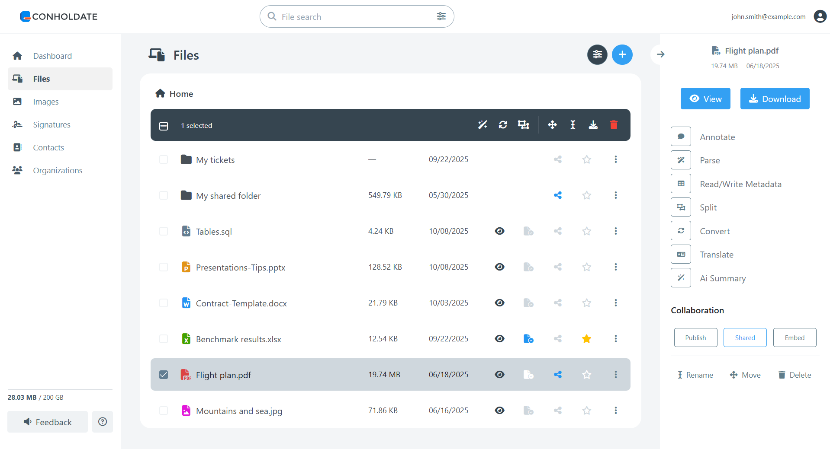Open Organizations from the sidebar
Screen dimensions: 830x449
point(58,171)
